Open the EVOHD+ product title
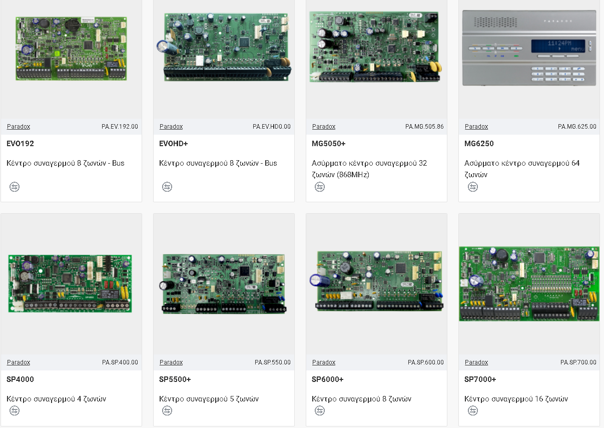 [x=174, y=144]
